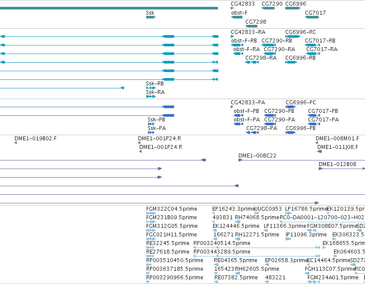Select the DME1-008C22 clone feature
This screenshot has height=284, width=365.
[302, 160]
